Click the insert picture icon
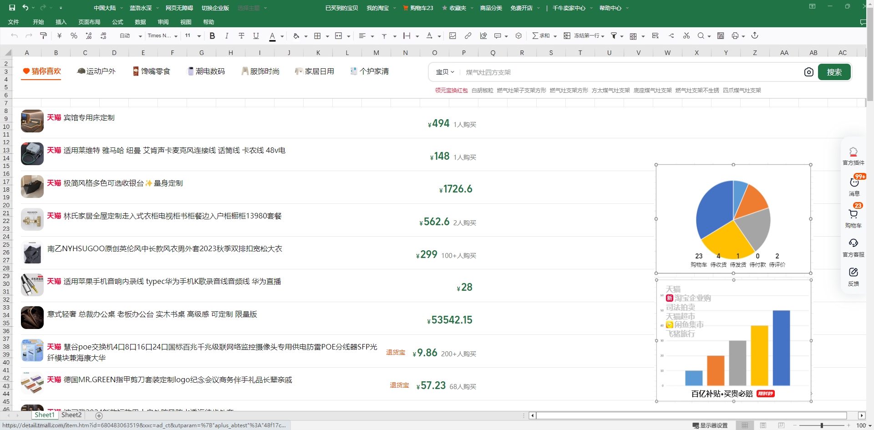This screenshot has width=874, height=430. pyautogui.click(x=452, y=35)
